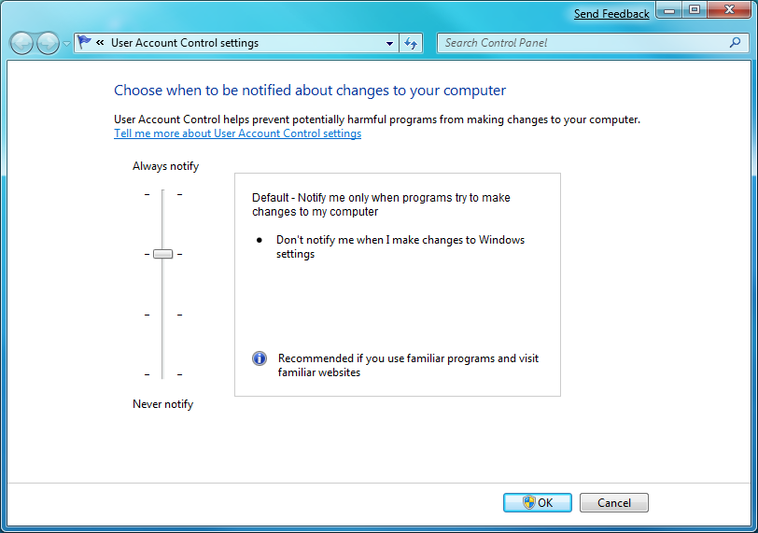Maximize the User Account Control window
758x533 pixels.
[x=695, y=10]
